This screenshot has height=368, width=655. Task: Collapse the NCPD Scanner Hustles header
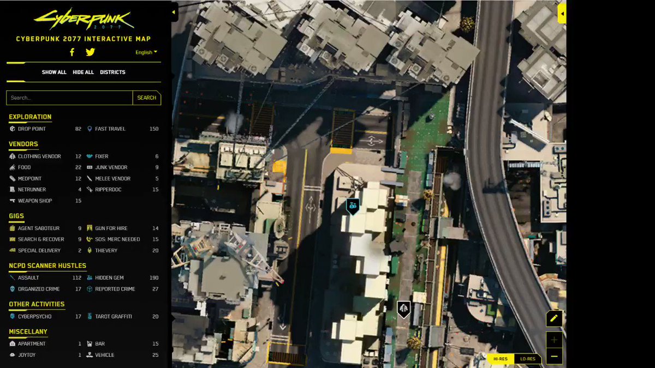[47, 266]
